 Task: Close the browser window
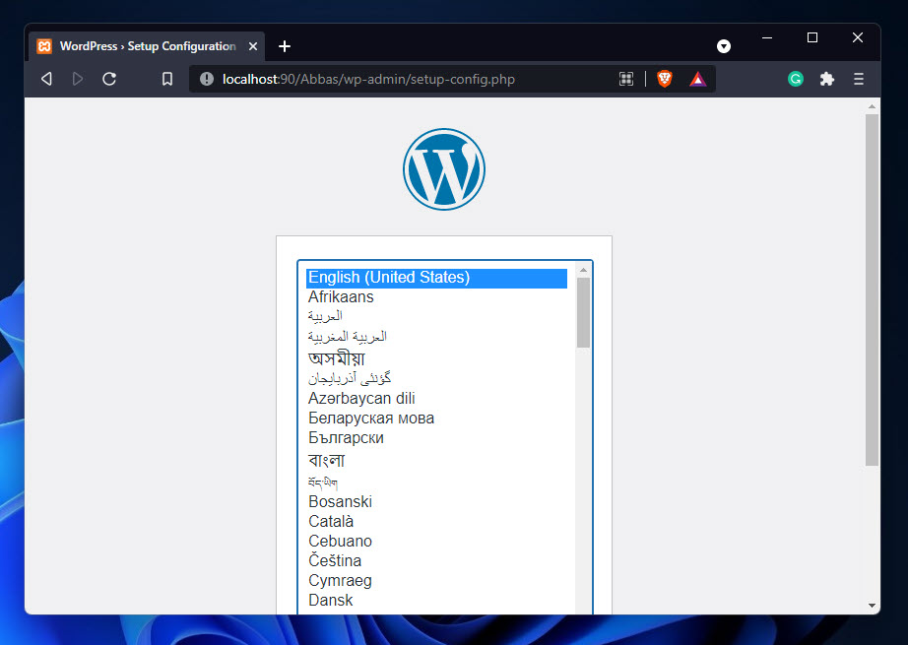[858, 37]
